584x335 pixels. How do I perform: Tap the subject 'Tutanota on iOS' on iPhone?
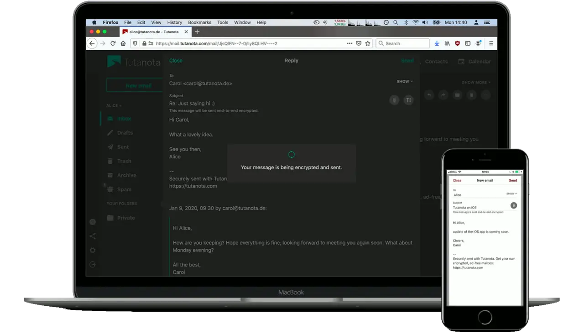pos(464,208)
